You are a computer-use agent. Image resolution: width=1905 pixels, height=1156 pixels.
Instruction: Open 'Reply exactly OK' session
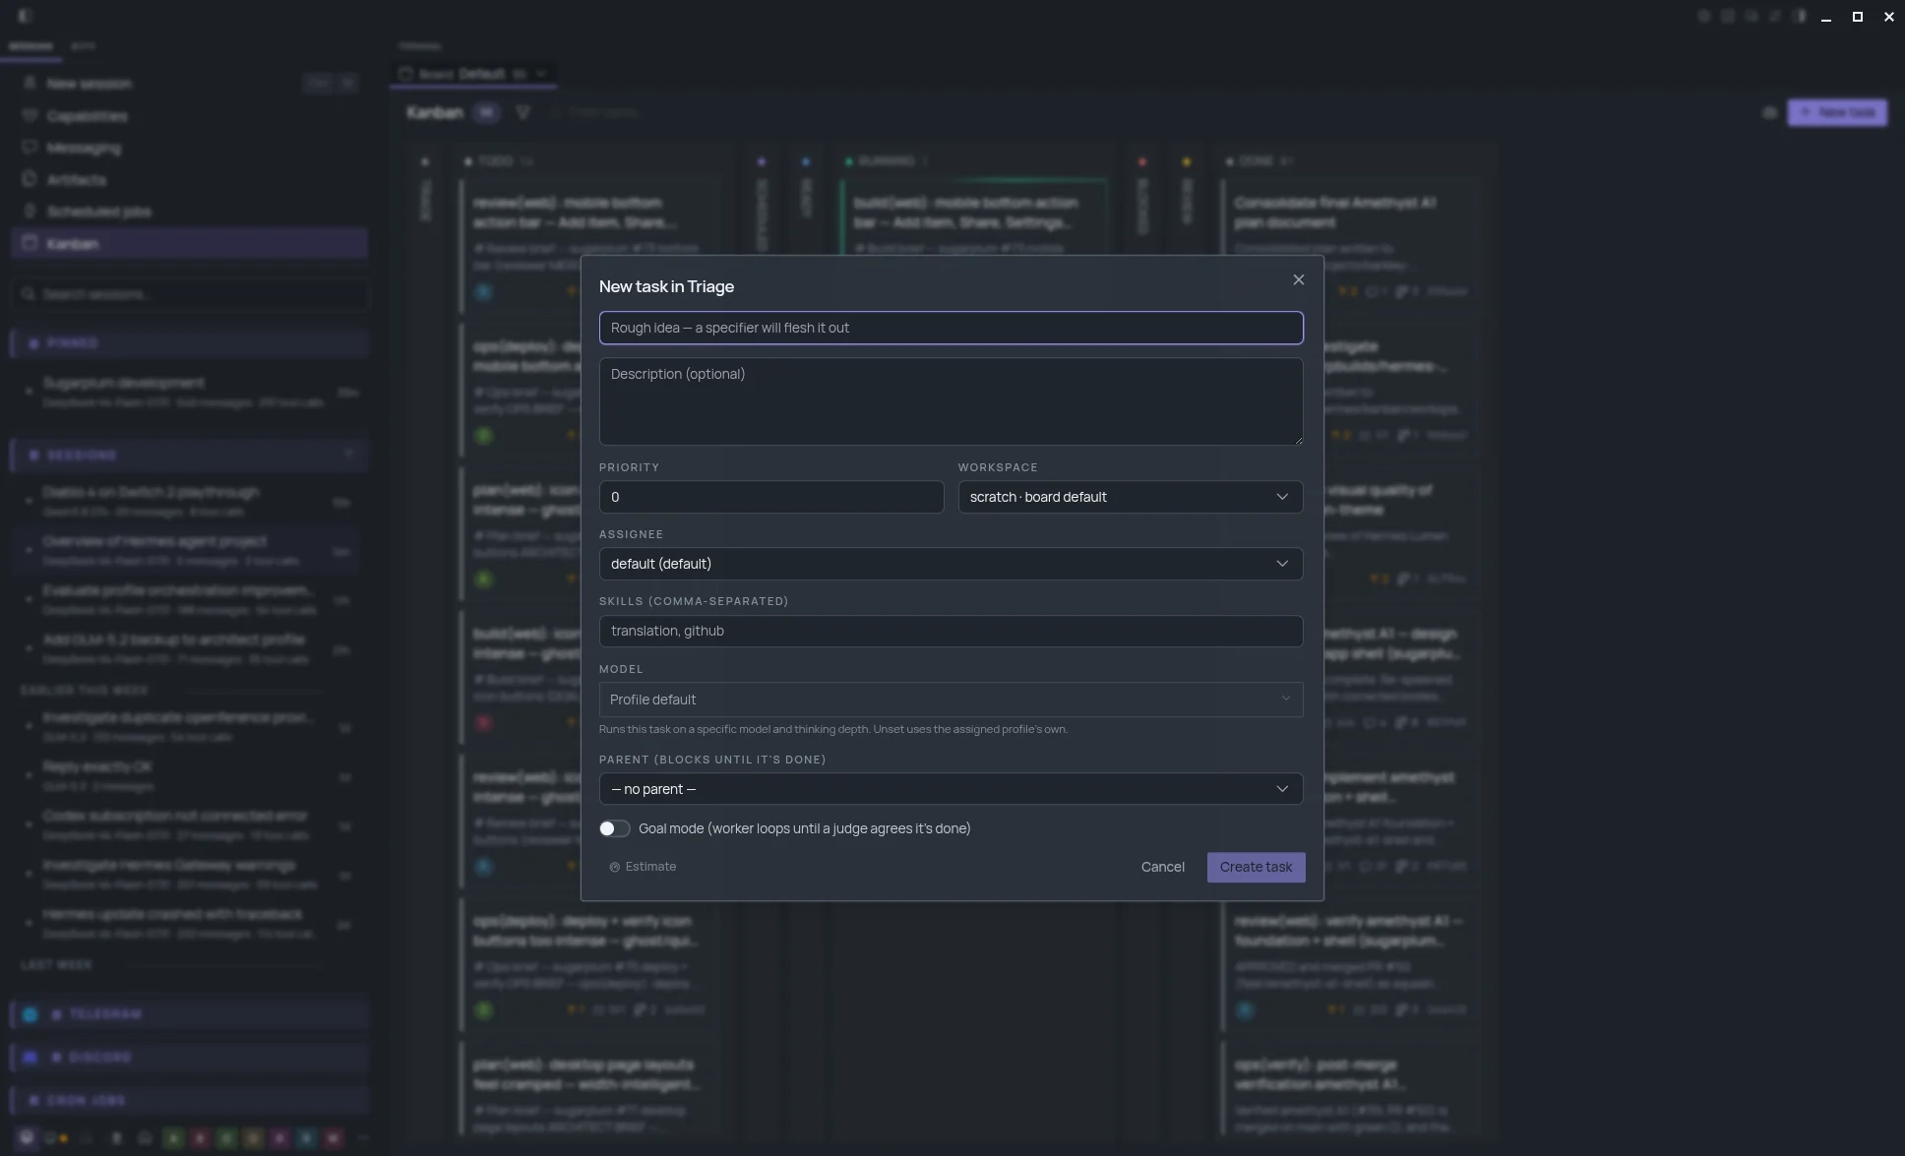(189, 776)
